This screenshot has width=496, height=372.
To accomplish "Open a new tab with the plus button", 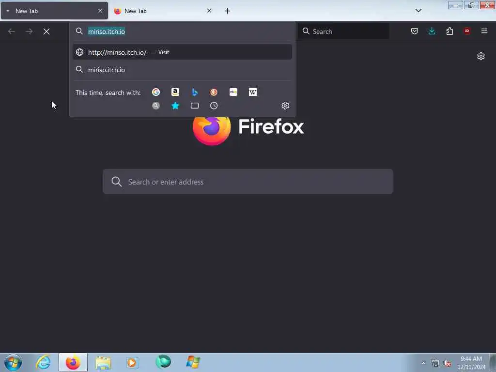I will pos(228,11).
